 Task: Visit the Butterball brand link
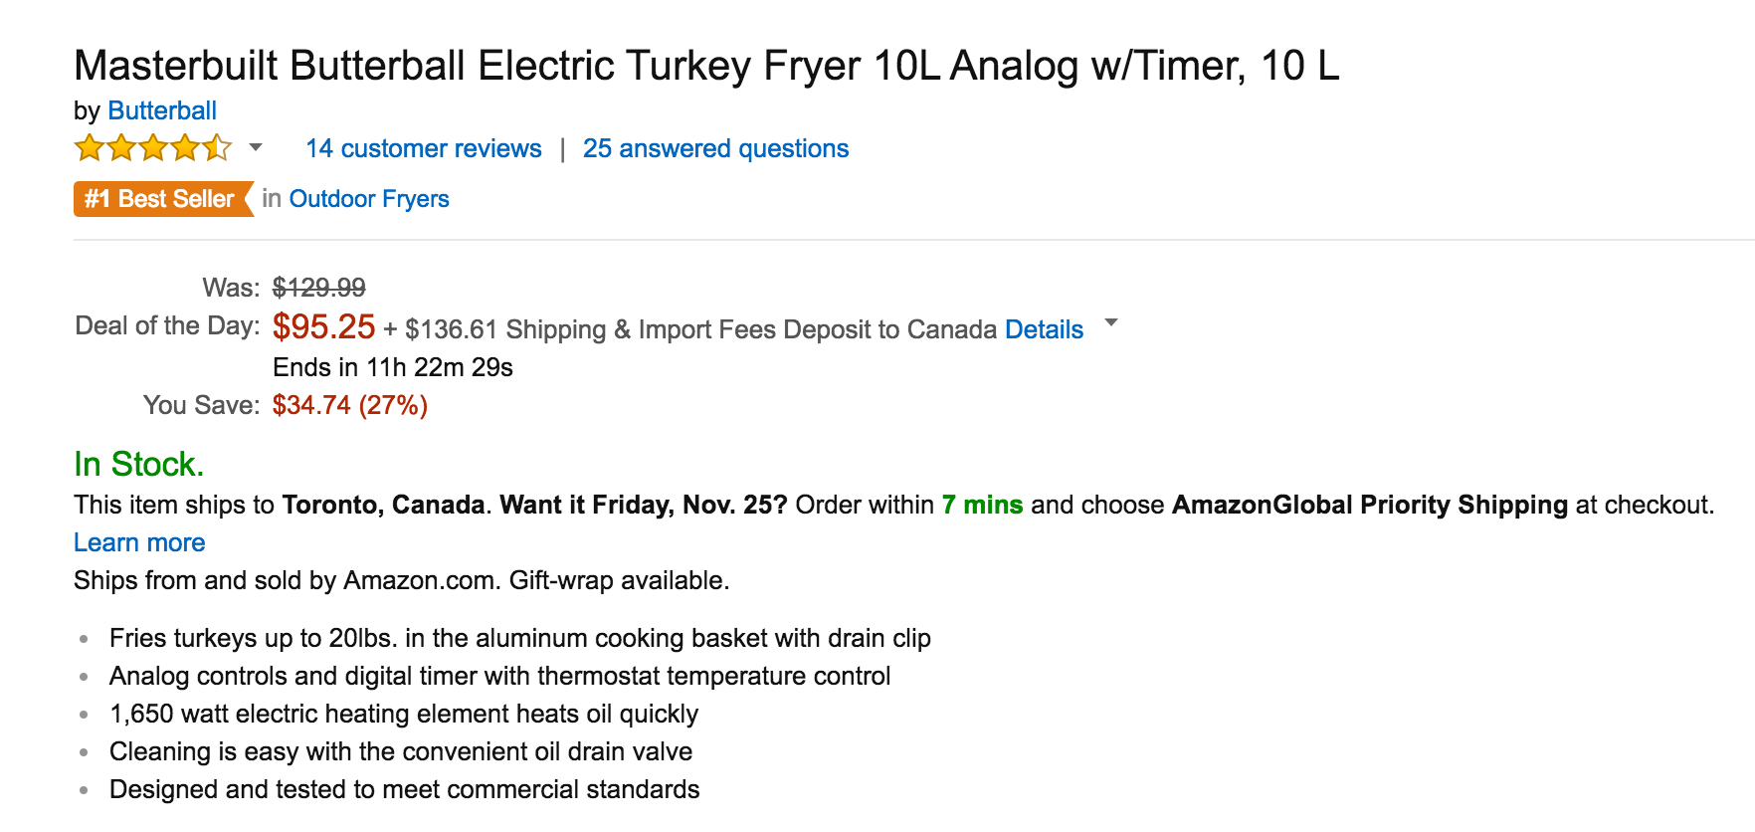(x=162, y=110)
